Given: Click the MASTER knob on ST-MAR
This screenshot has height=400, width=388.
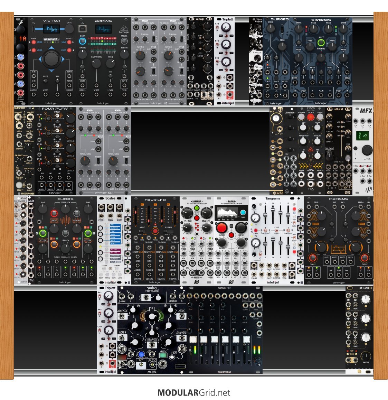Looking at the screenshot, I should (x=366, y=356).
